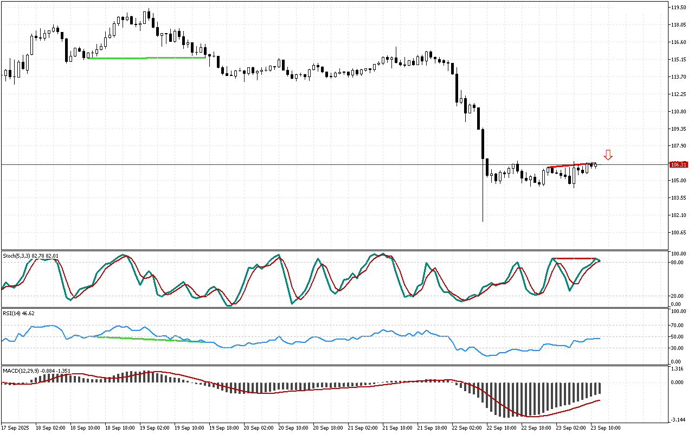The height and width of the screenshot is (434, 694).
Task: Click the 119.50 price scale label
Action: pyautogui.click(x=679, y=8)
